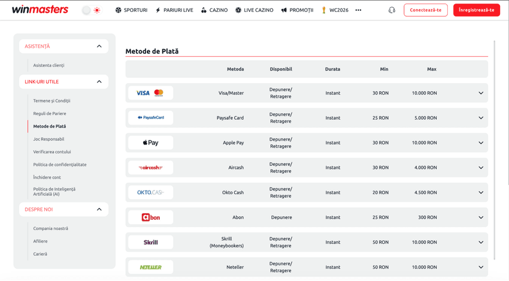Click the Pariuri Live lightning icon
This screenshot has height=281, width=509.
[158, 10]
